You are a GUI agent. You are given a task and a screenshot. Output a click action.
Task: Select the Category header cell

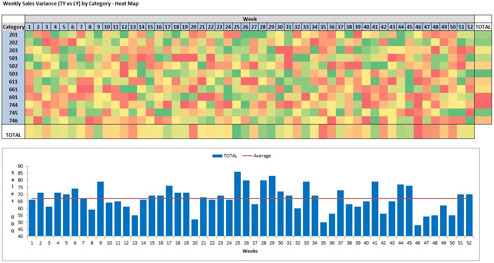pos(13,27)
